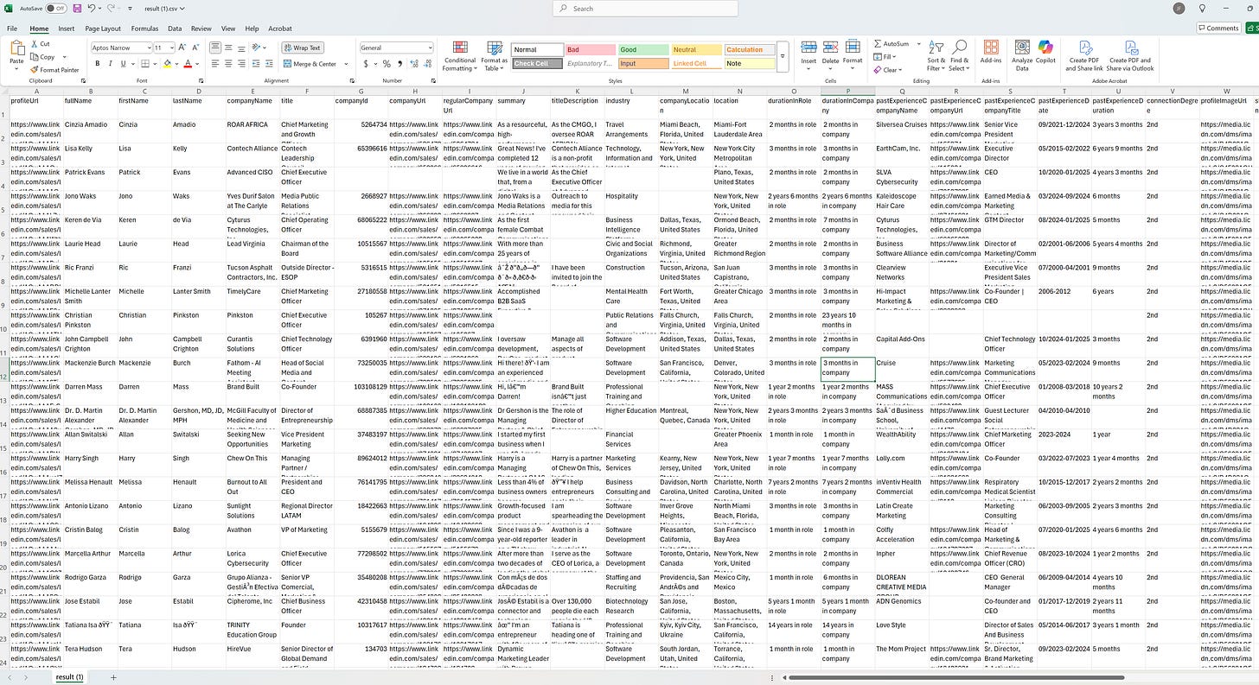
Task: Launch Copilot from the ribbon
Action: (1045, 53)
